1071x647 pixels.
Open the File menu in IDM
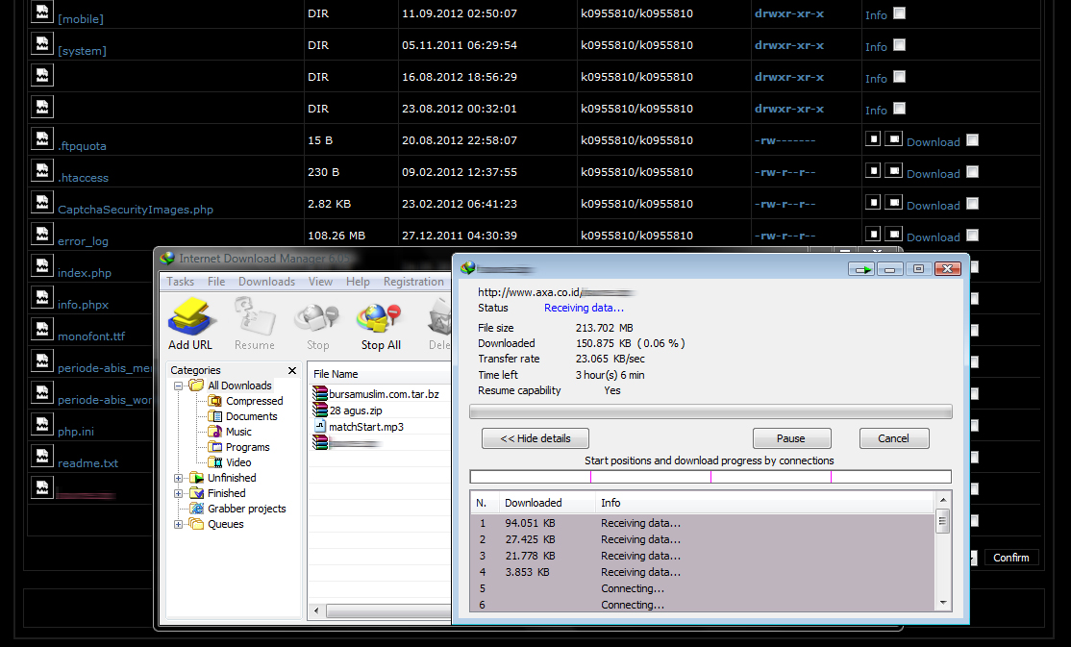216,282
